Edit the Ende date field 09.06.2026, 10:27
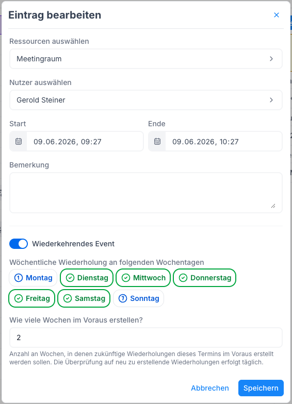The width and height of the screenshot is (292, 404). coord(224,141)
